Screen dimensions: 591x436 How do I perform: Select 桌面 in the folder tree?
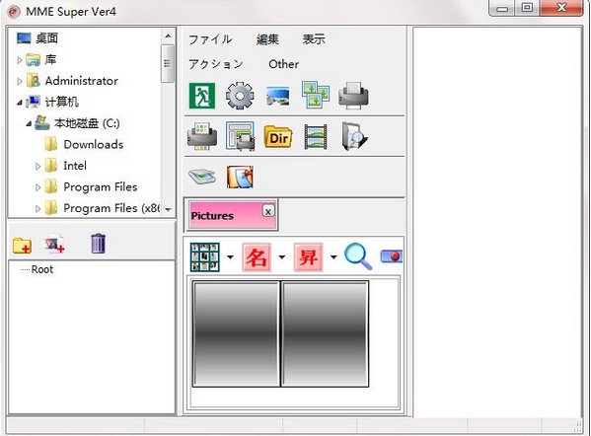pyautogui.click(x=46, y=38)
